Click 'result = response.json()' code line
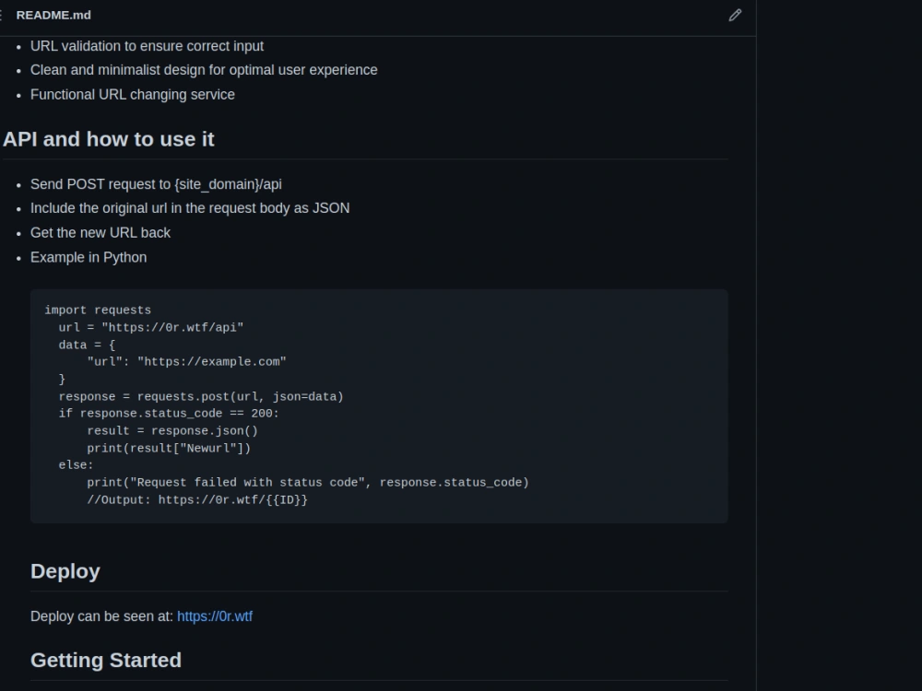This screenshot has height=691, width=922. tap(172, 431)
